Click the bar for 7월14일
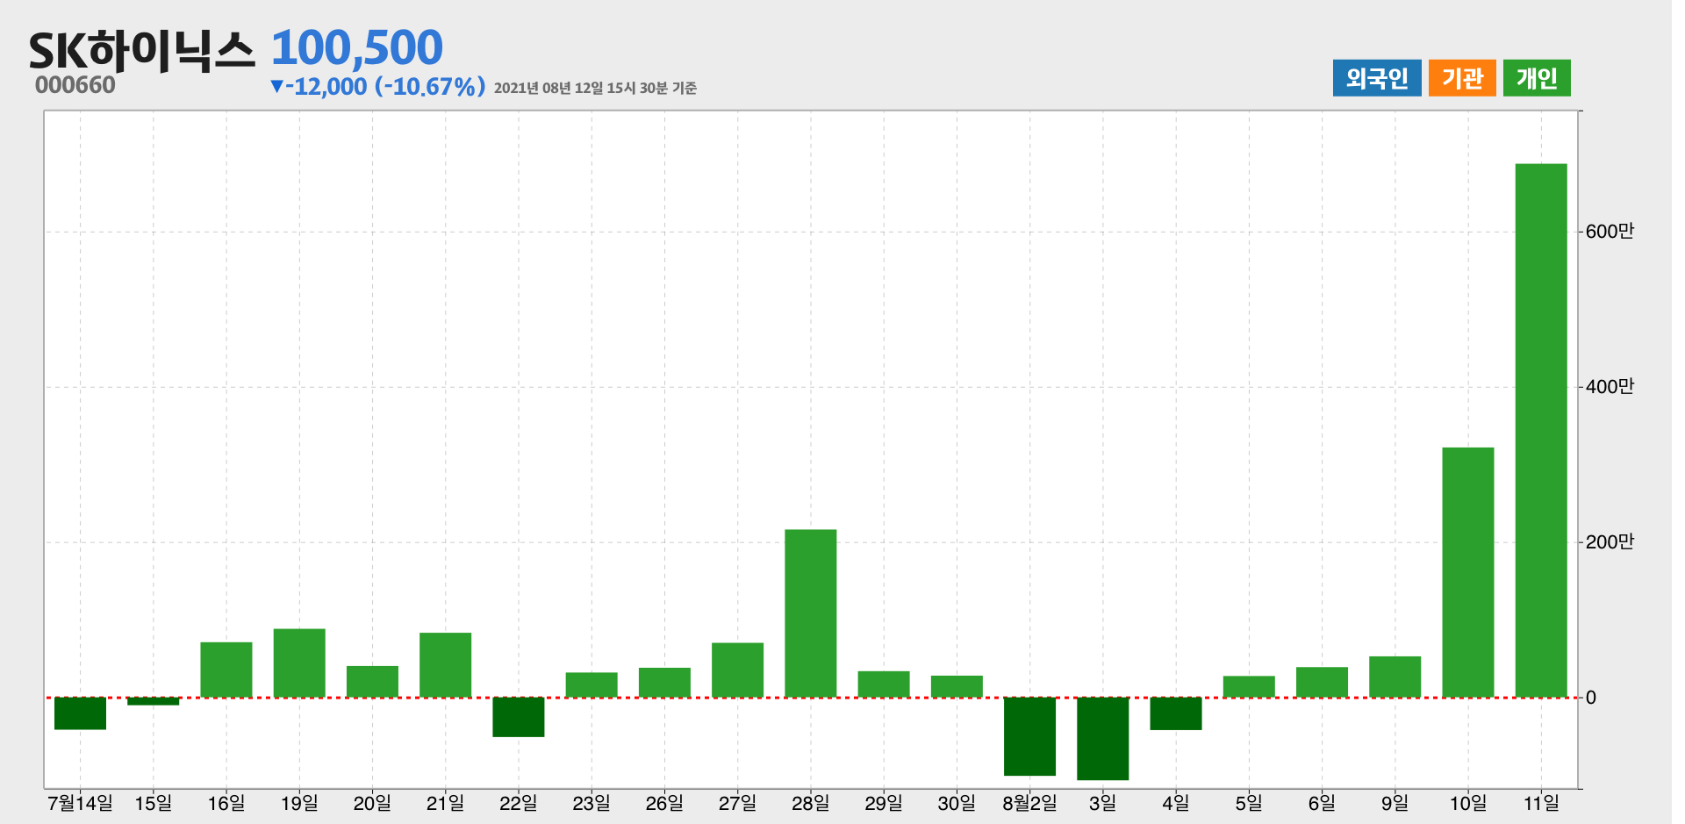1685x824 pixels. pyautogui.click(x=80, y=713)
